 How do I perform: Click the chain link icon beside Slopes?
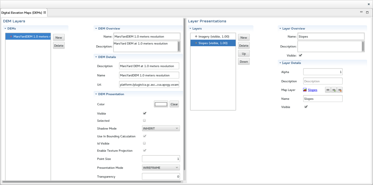pyautogui.click(x=328, y=90)
